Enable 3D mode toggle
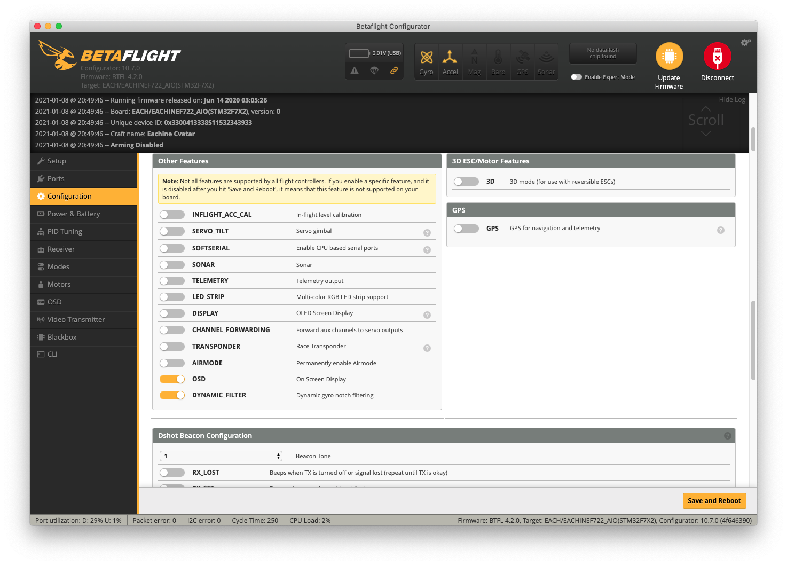This screenshot has width=787, height=565. click(x=466, y=182)
